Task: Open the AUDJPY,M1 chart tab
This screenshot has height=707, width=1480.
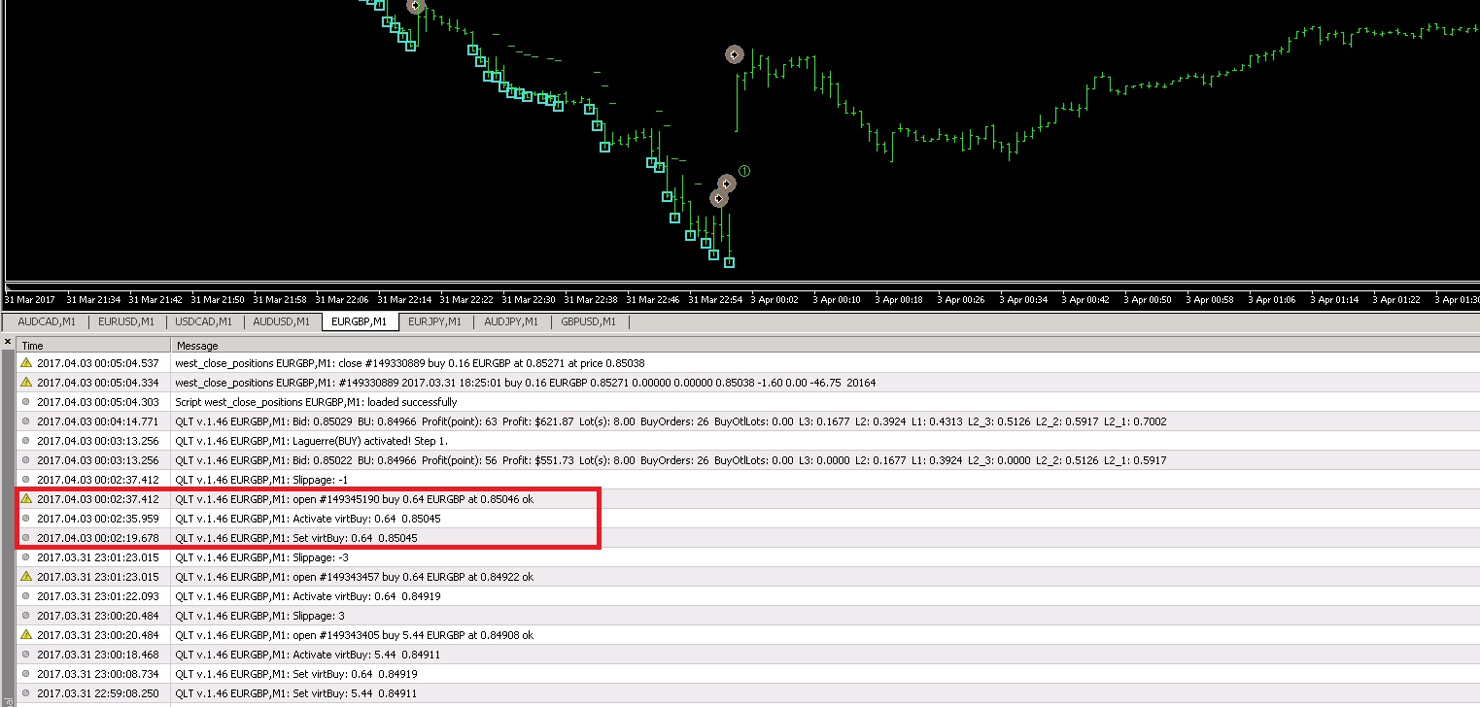Action: coord(512,321)
